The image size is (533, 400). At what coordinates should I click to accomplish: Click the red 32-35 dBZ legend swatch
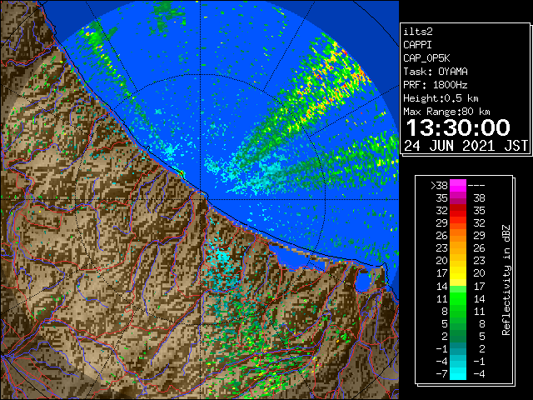point(458,211)
